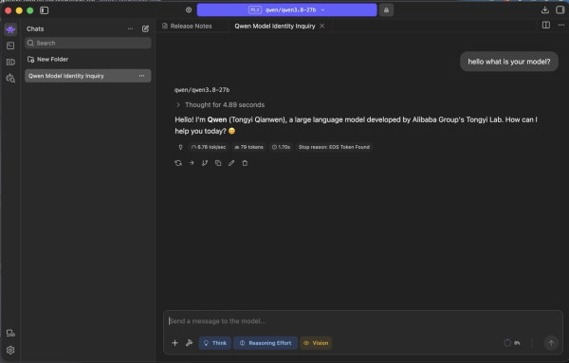
Task: Open Qwen Model Identity Inquiry chat in sidebar
Action: coord(88,76)
